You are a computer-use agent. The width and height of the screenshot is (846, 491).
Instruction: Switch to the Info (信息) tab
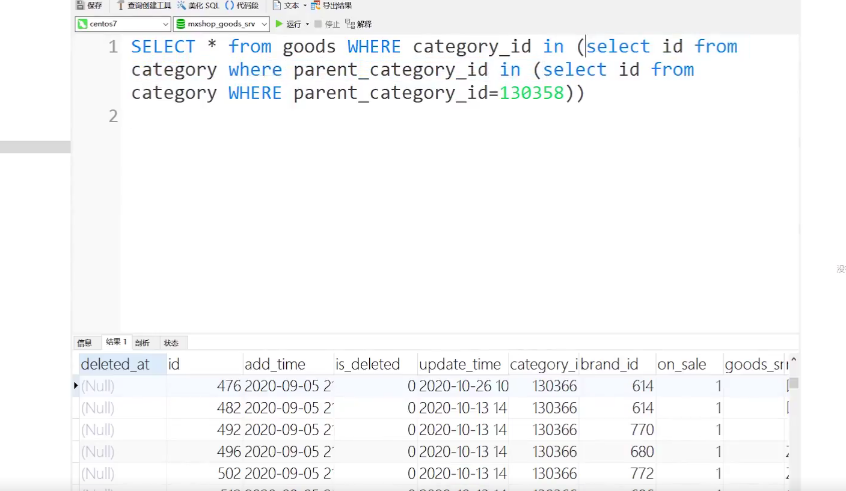point(84,343)
